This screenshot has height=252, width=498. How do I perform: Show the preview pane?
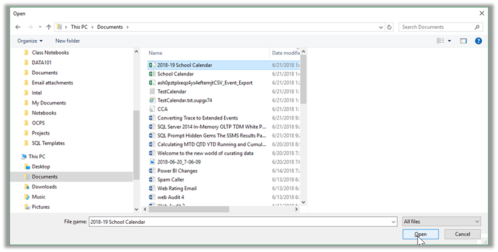(x=463, y=41)
